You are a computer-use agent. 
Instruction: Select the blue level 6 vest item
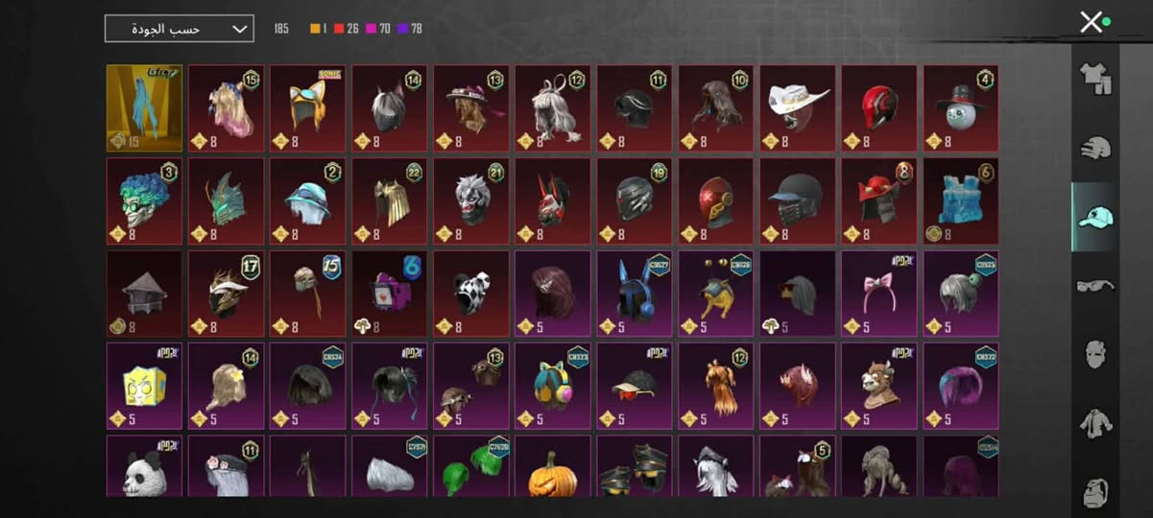coord(961,201)
